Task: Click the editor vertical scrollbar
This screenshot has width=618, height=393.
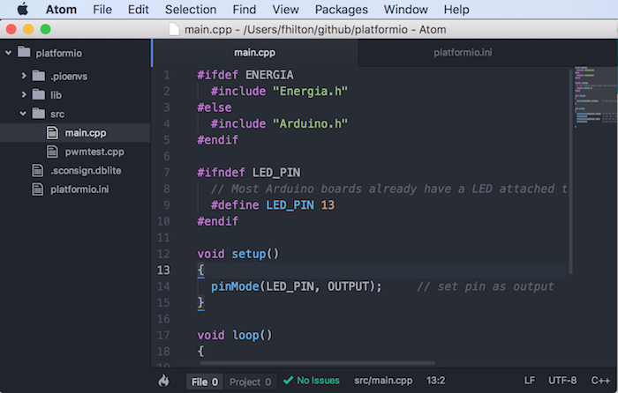Action: coord(570,172)
